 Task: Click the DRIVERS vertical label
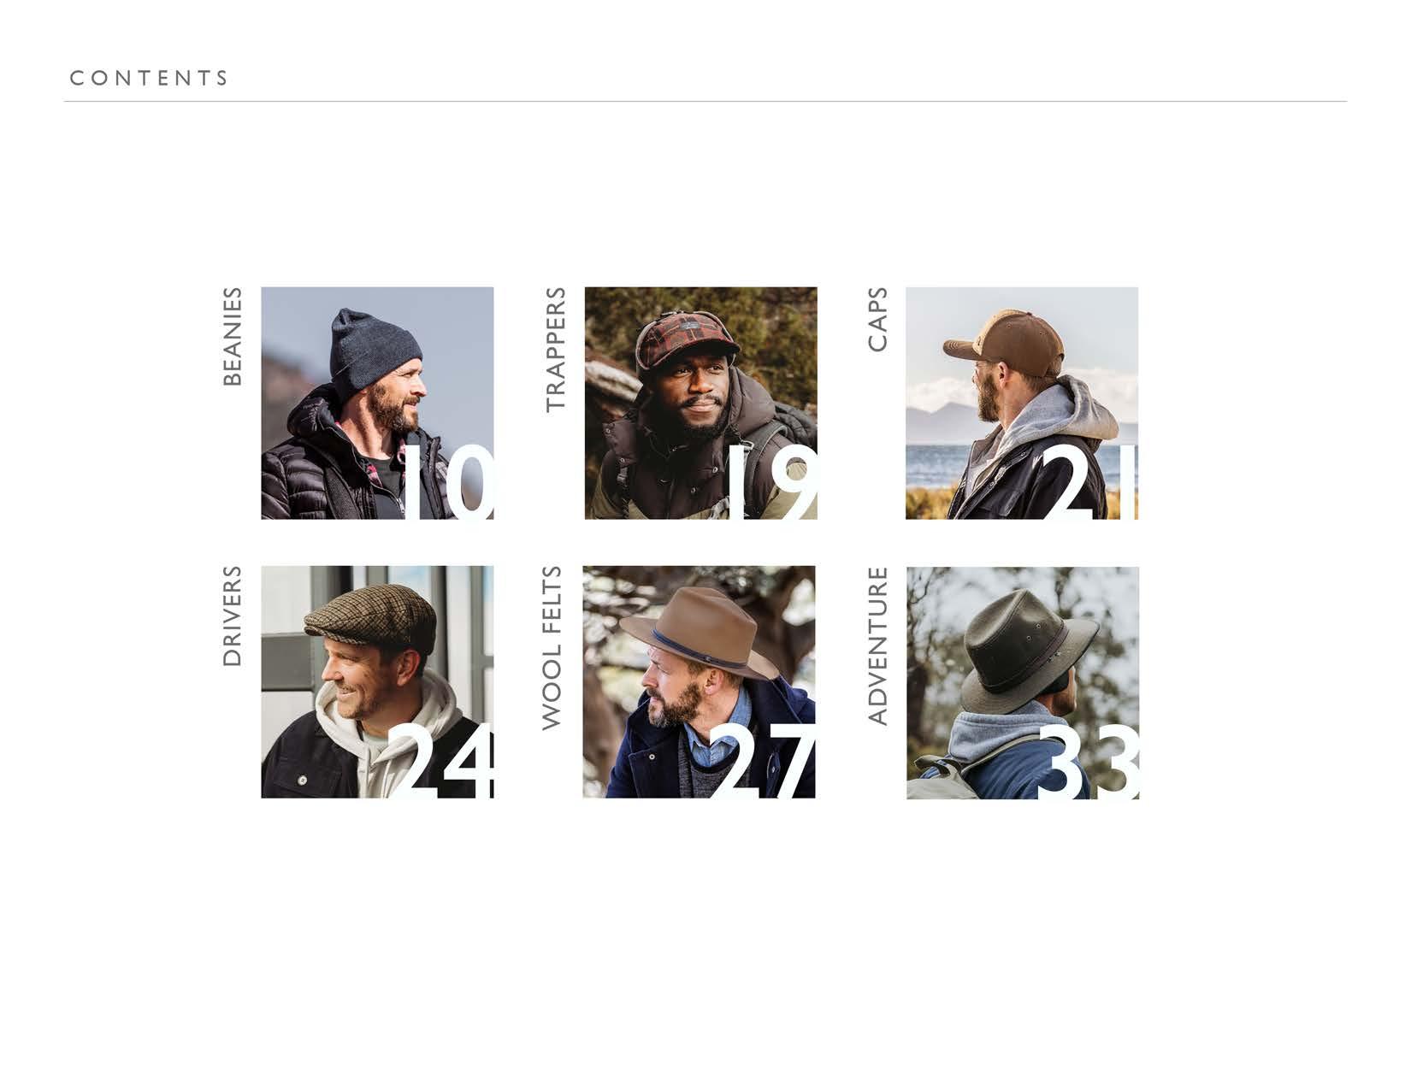click(233, 616)
